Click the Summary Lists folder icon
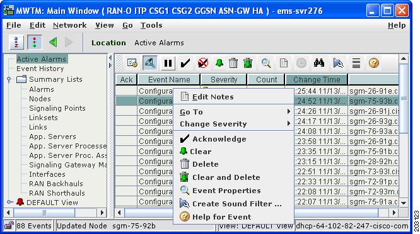 (x=21, y=79)
